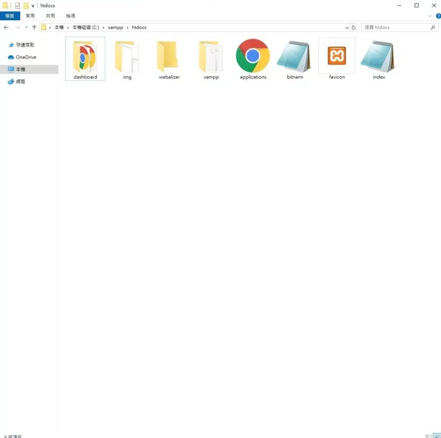Viewport: 441px width, 438px height.
Task: Switch to details view layout icon
Action: pyautogui.click(x=429, y=436)
